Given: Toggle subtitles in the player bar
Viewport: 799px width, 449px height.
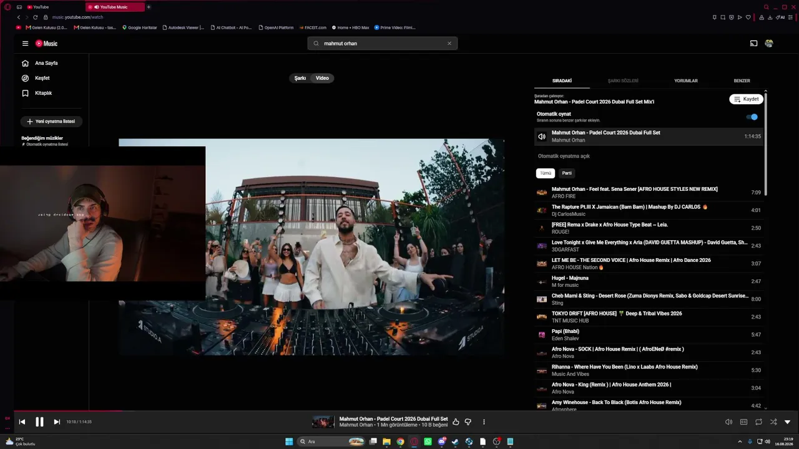Looking at the screenshot, I should 743,422.
